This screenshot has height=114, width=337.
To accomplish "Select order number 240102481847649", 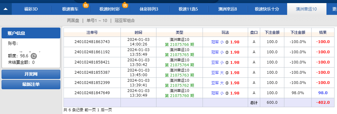I will coord(92,93).
